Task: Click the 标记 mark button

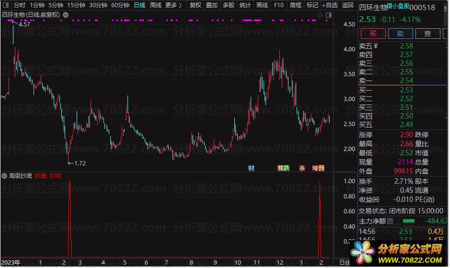Action: pyautogui.click(x=312, y=5)
